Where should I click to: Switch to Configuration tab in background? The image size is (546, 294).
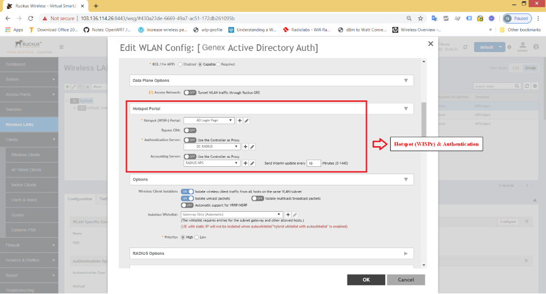(x=80, y=199)
